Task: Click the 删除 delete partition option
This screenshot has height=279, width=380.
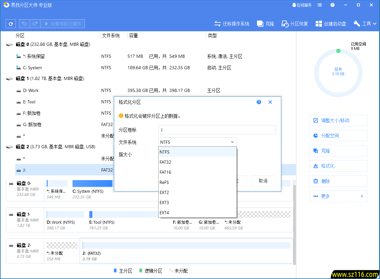Action: click(x=338, y=181)
